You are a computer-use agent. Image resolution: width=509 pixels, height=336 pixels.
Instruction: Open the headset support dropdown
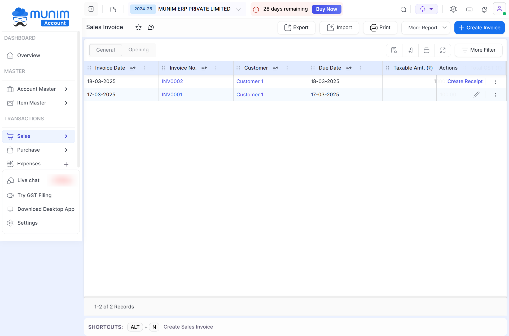point(426,9)
